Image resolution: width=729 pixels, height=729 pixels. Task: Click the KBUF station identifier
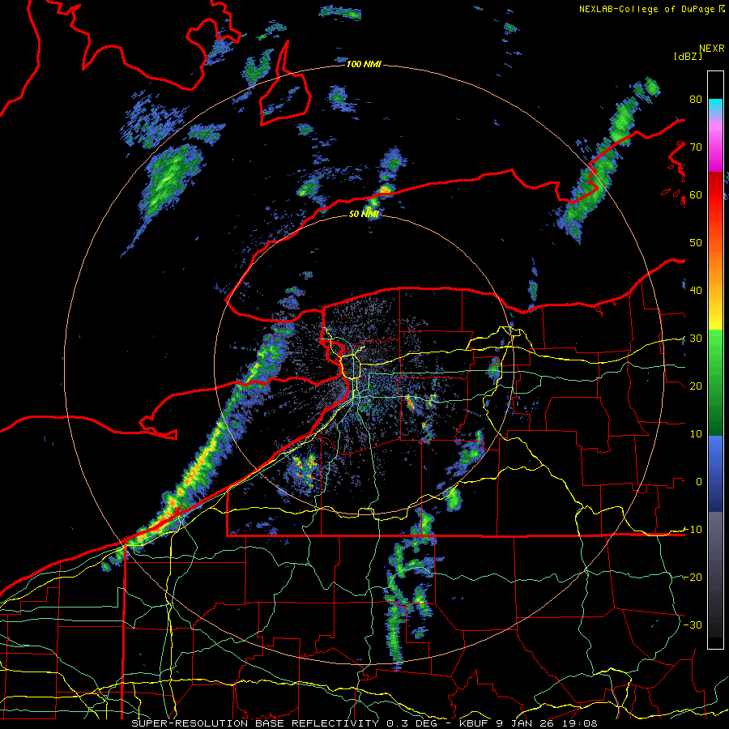474,723
